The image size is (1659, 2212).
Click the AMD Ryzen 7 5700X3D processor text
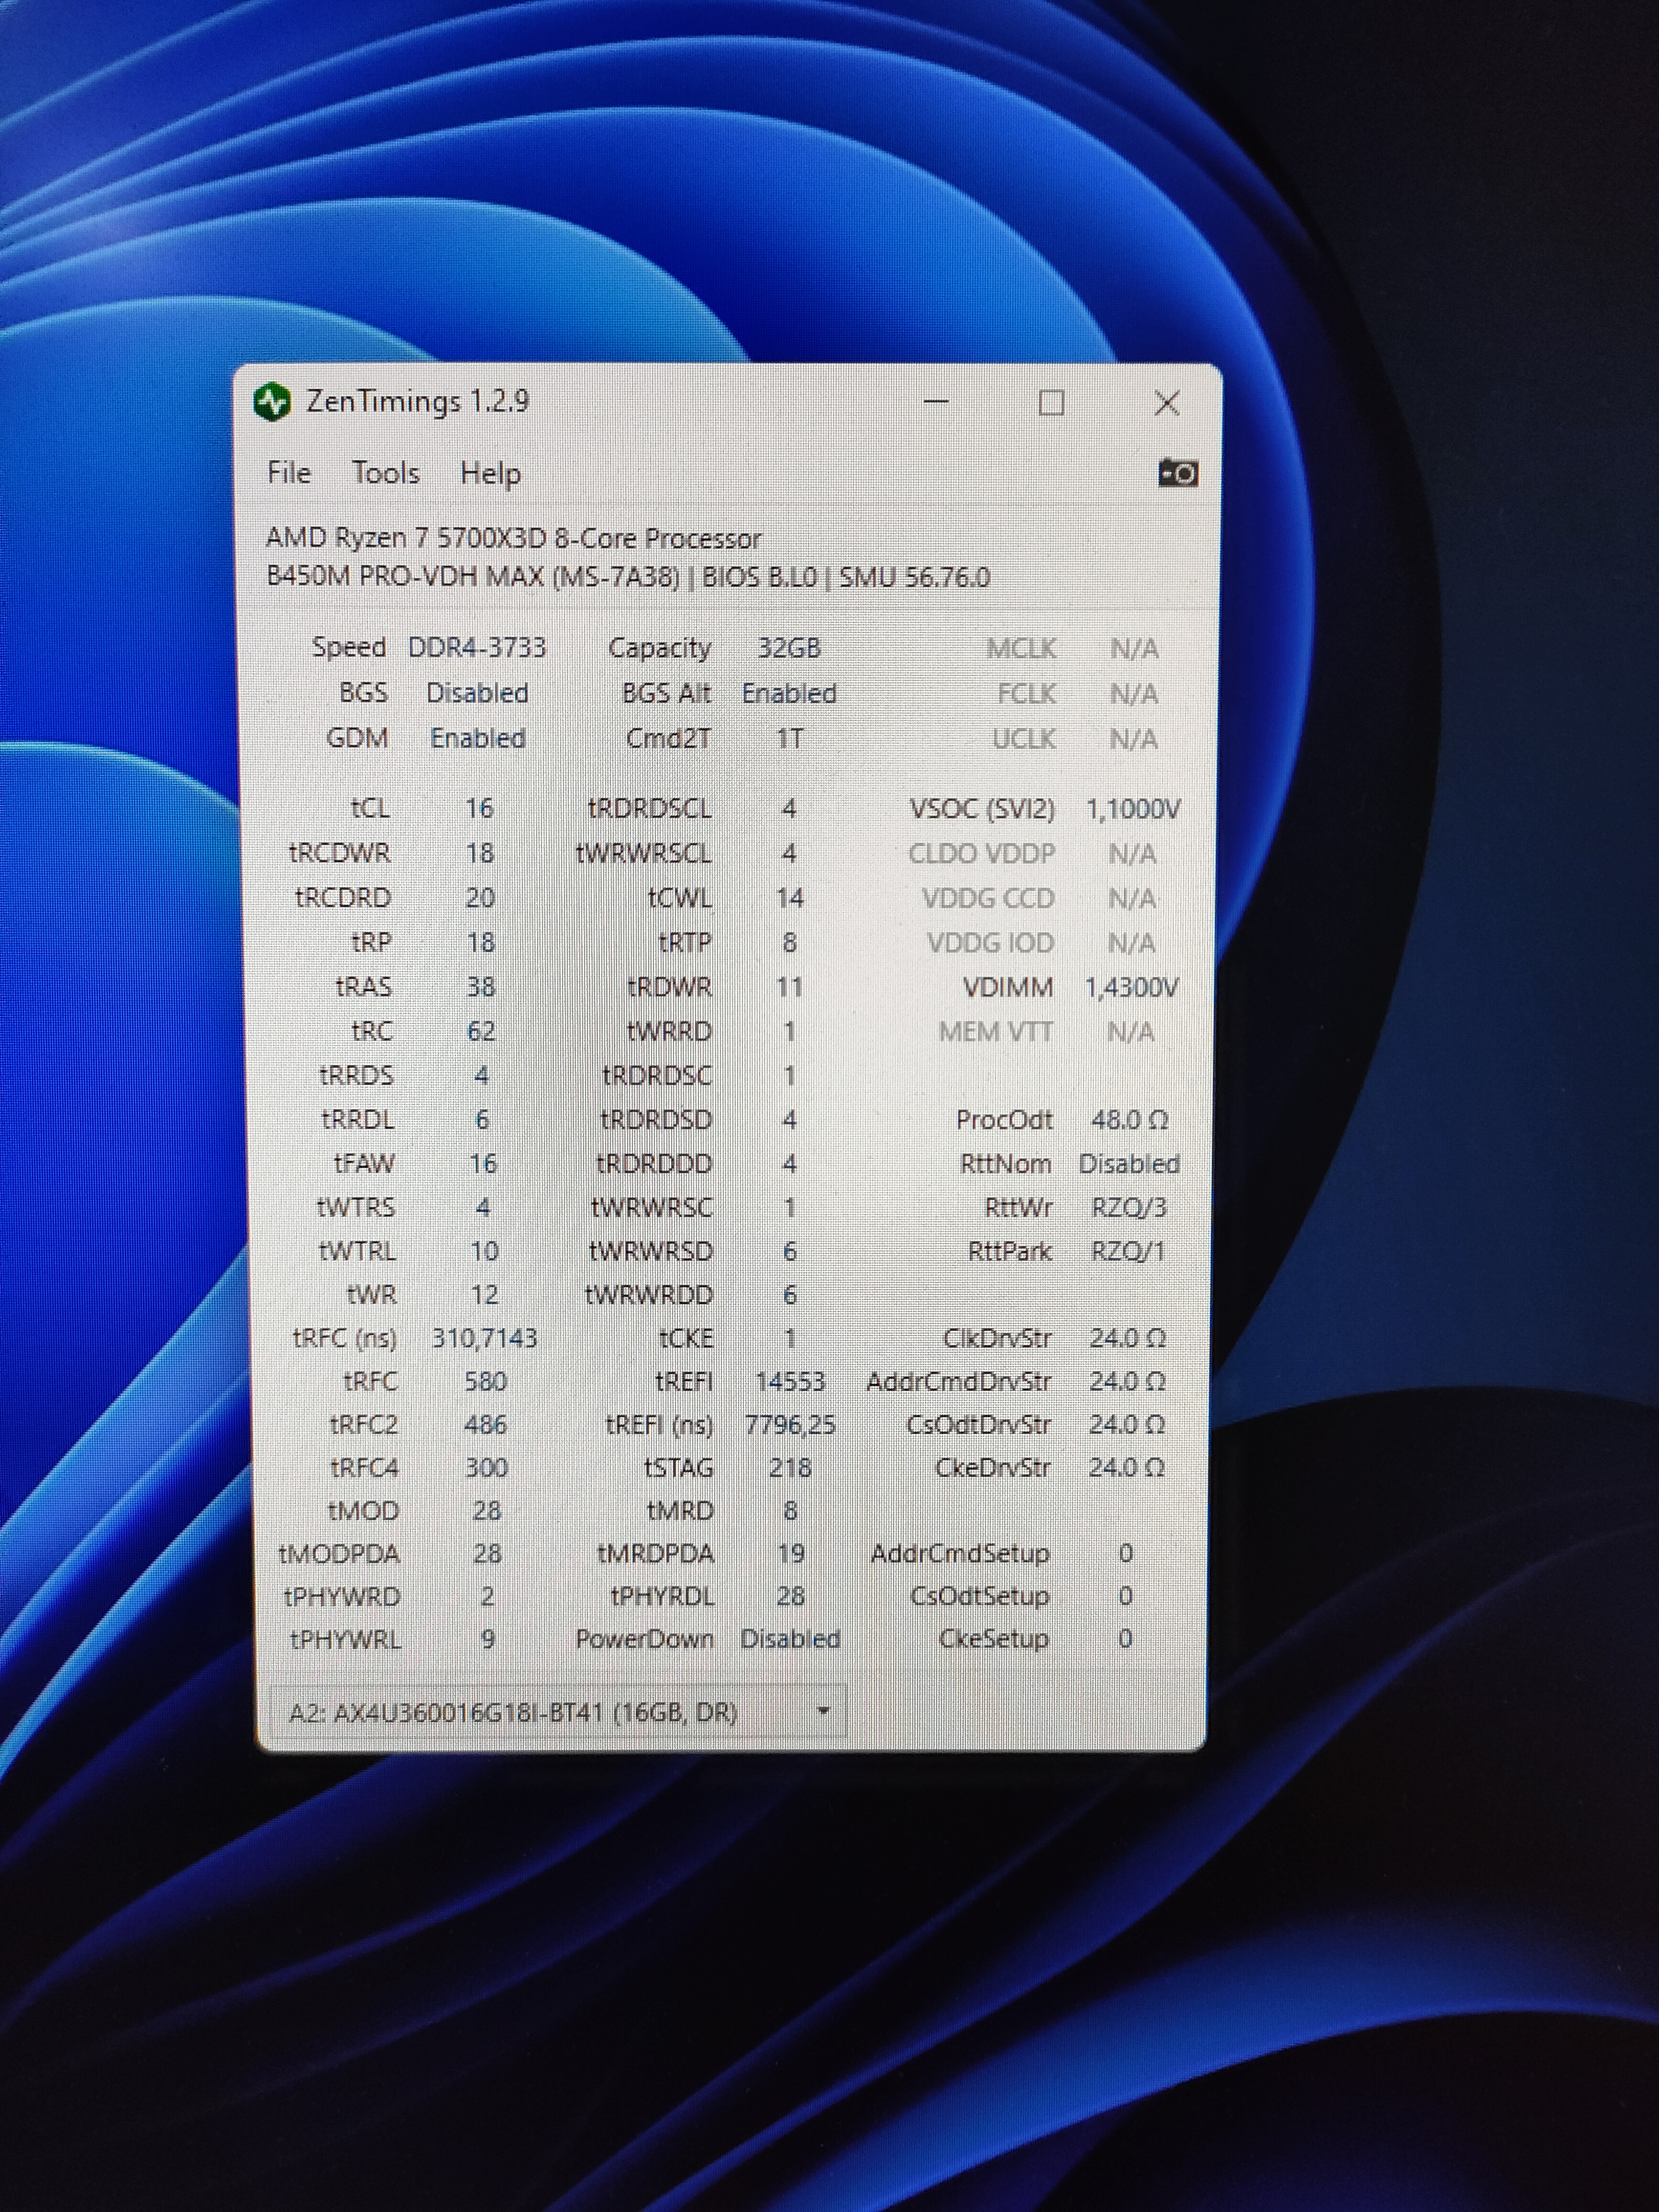coord(513,538)
